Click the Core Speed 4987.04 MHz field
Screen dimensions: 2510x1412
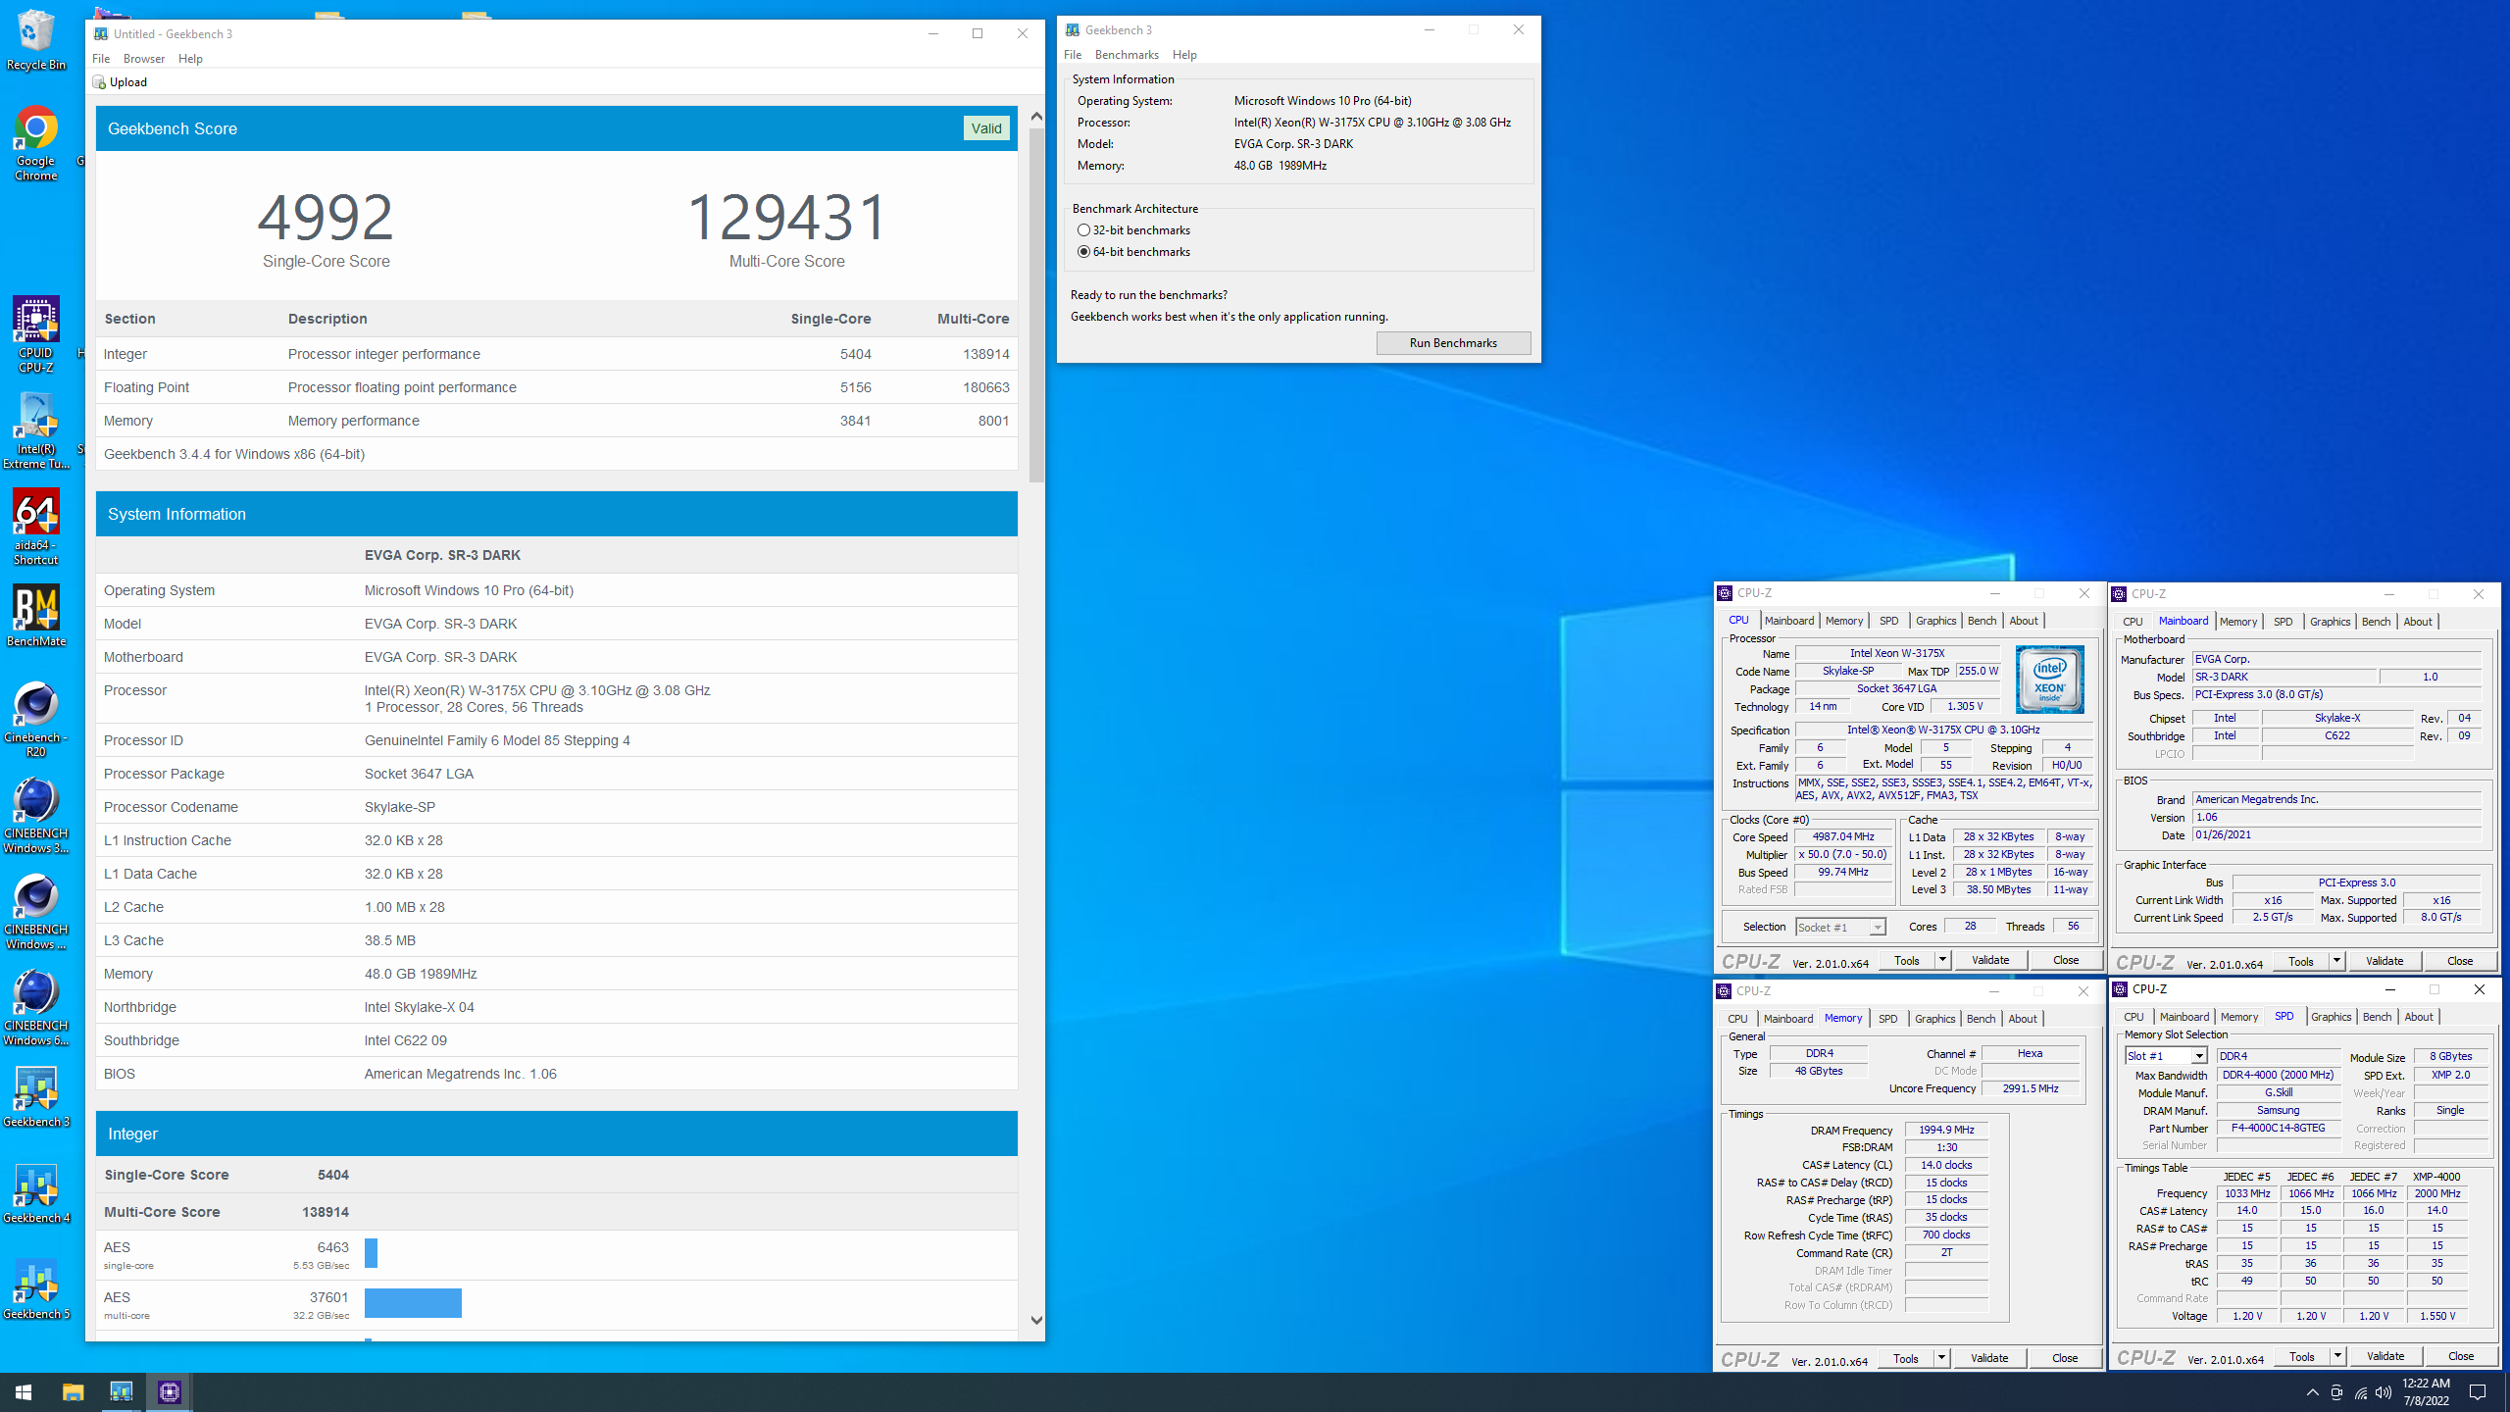coord(1843,837)
